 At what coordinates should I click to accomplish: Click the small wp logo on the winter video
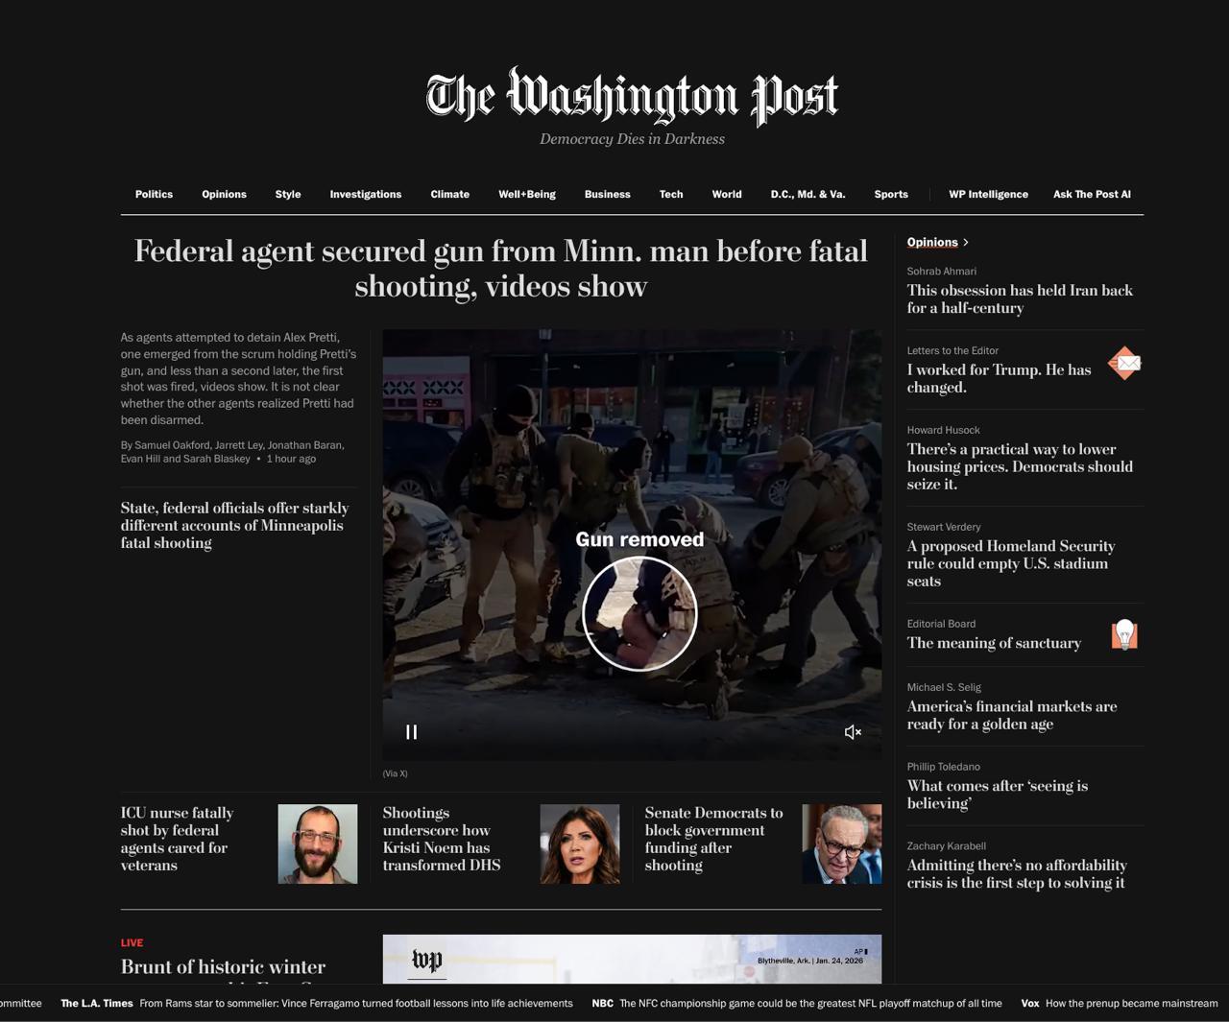(427, 961)
